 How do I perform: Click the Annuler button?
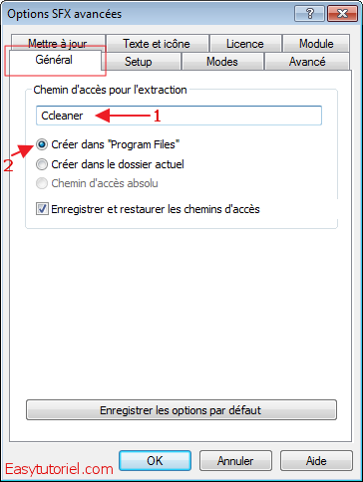tap(235, 461)
